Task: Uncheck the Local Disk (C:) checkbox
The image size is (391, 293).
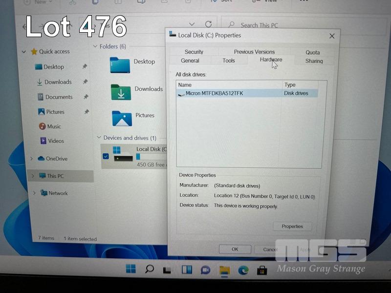Action: coord(106,156)
